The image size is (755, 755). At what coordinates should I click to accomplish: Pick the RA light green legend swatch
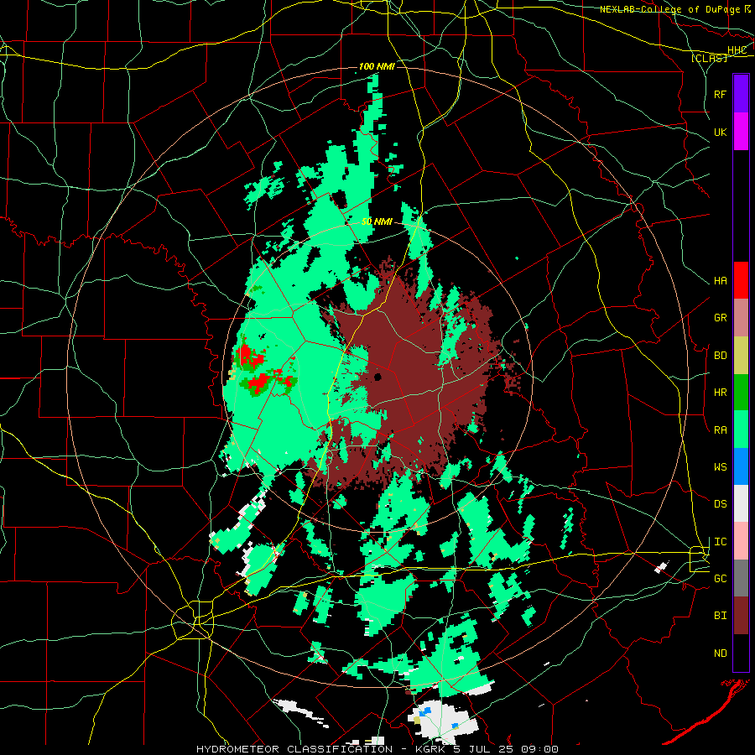click(741, 430)
